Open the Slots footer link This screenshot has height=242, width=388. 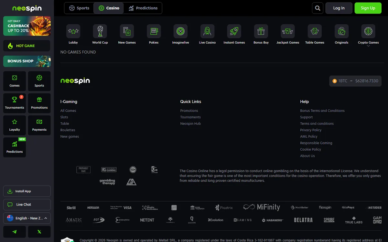point(64,117)
